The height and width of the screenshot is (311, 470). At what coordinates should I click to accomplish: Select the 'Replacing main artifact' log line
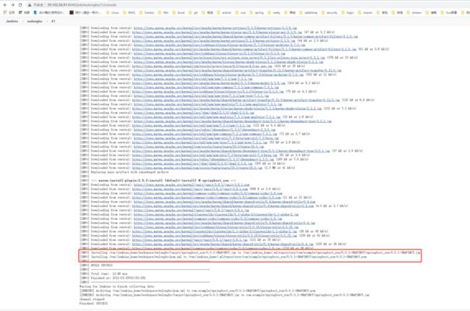pos(124,172)
